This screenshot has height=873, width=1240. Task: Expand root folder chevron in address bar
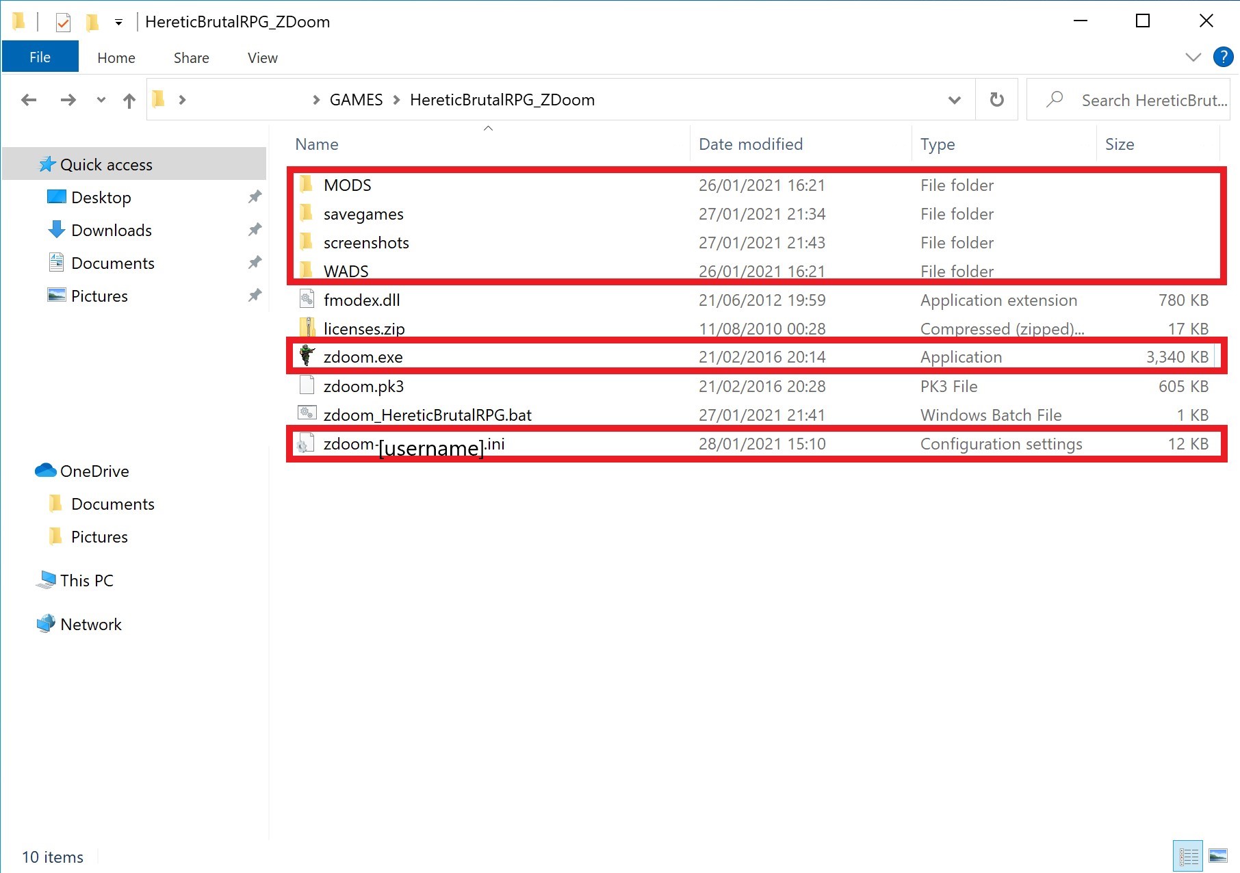[182, 100]
